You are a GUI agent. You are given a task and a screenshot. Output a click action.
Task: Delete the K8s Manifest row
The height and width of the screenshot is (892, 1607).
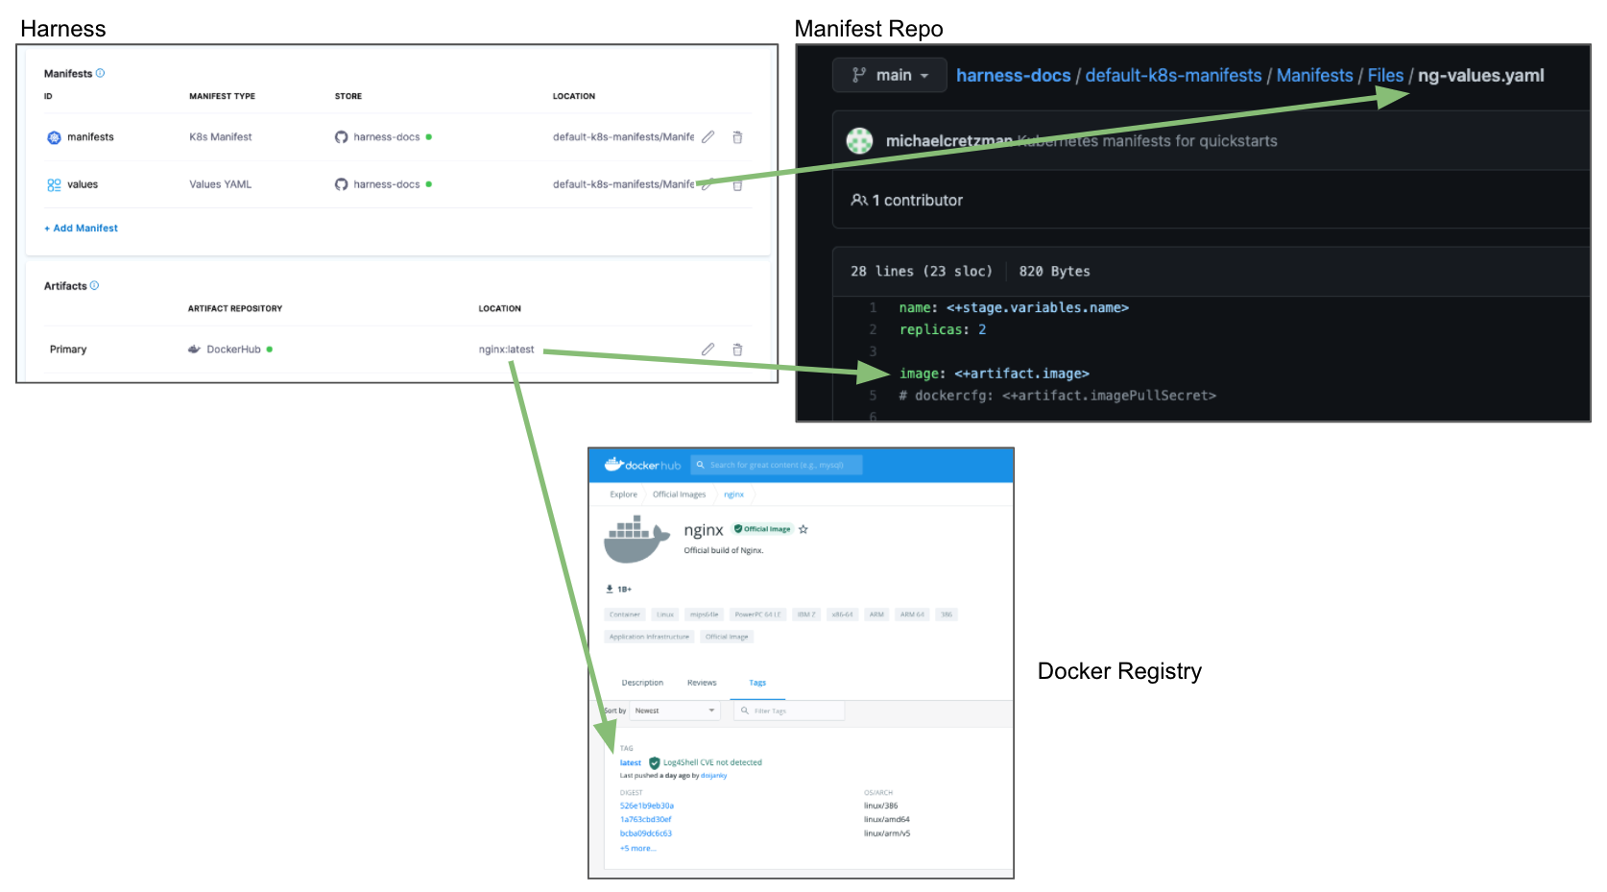tap(737, 137)
